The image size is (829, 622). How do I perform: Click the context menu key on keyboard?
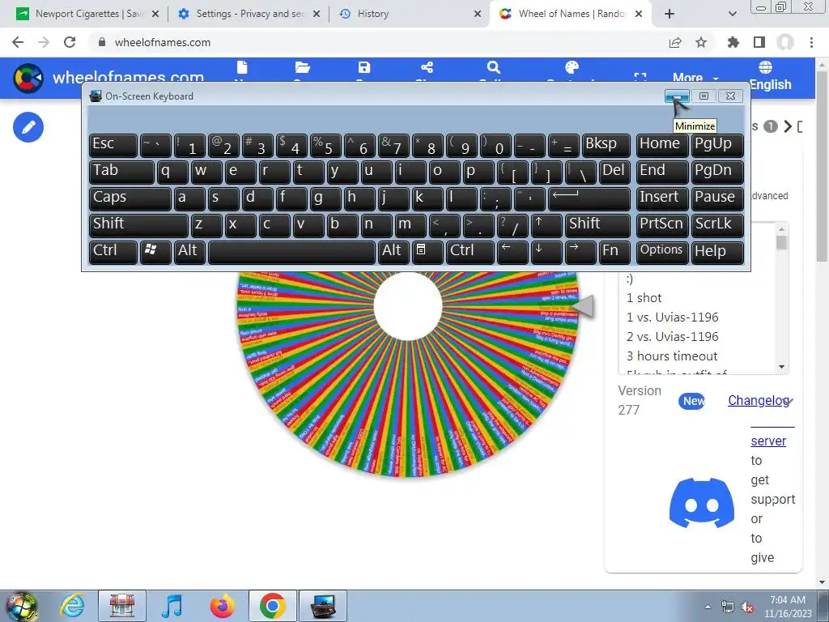click(427, 251)
